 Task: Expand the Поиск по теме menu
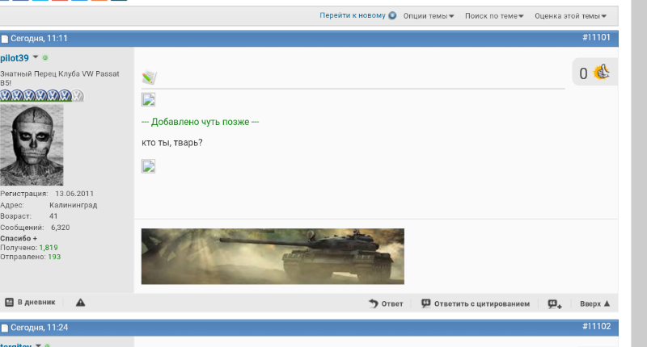[x=494, y=15]
